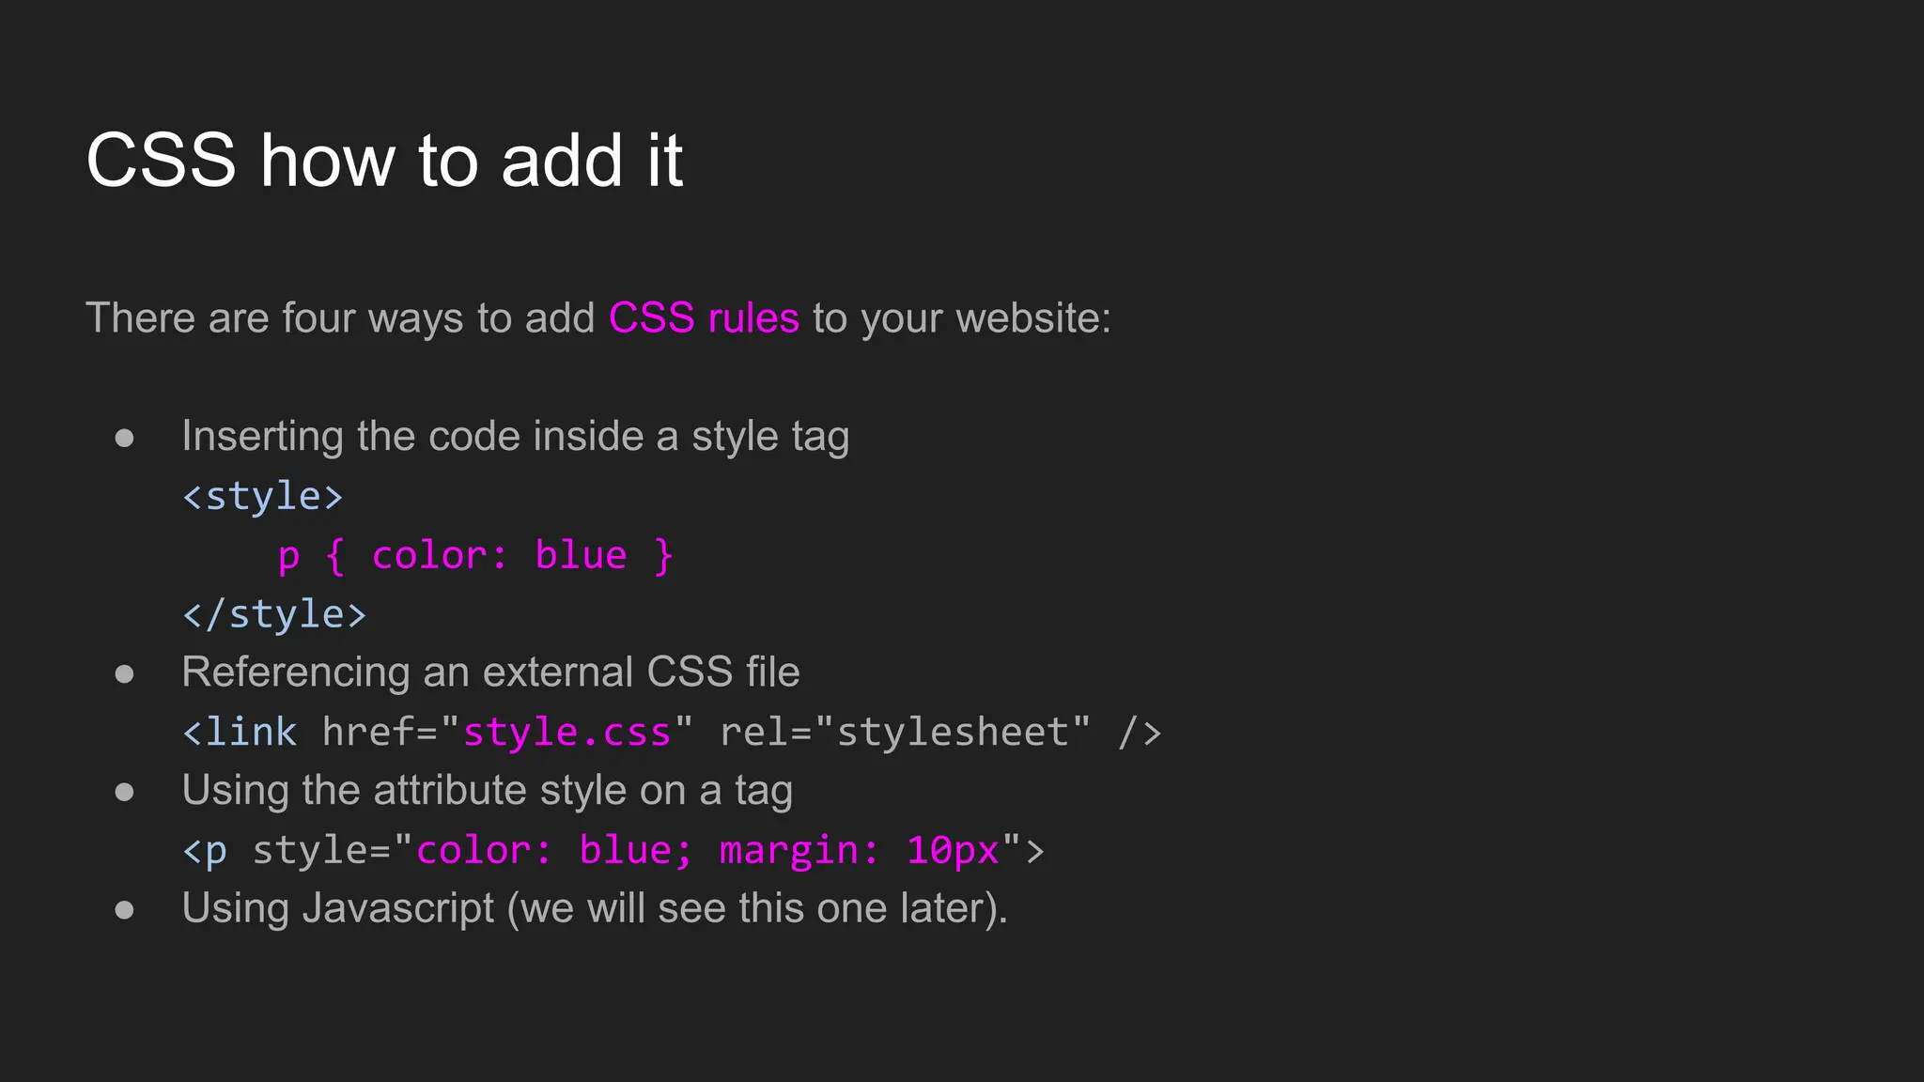This screenshot has width=1924, height=1082.
Task: Click the bullet point before "Using the attribute"
Action: (124, 792)
